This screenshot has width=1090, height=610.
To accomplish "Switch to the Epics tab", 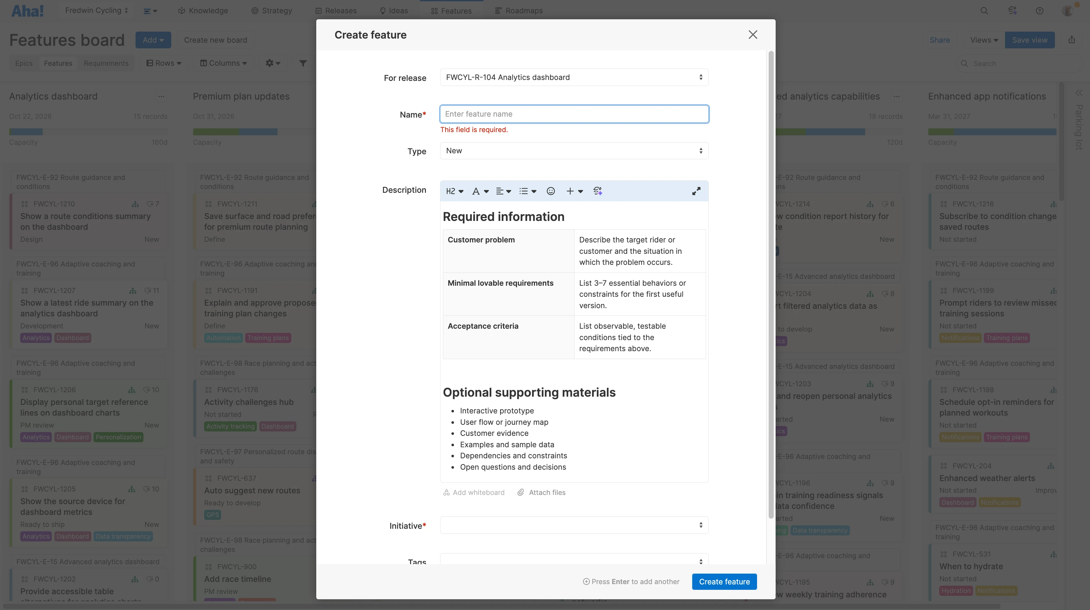I will 24,64.
